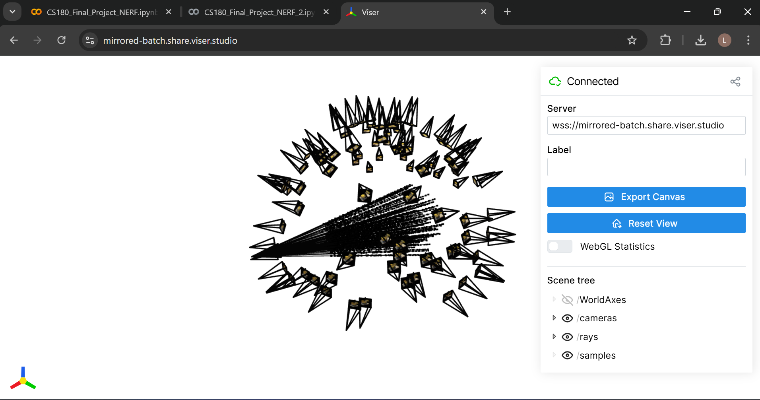Image resolution: width=760 pixels, height=400 pixels.
Task: Show WorldAxes using its crossed-eye icon
Action: 567,300
